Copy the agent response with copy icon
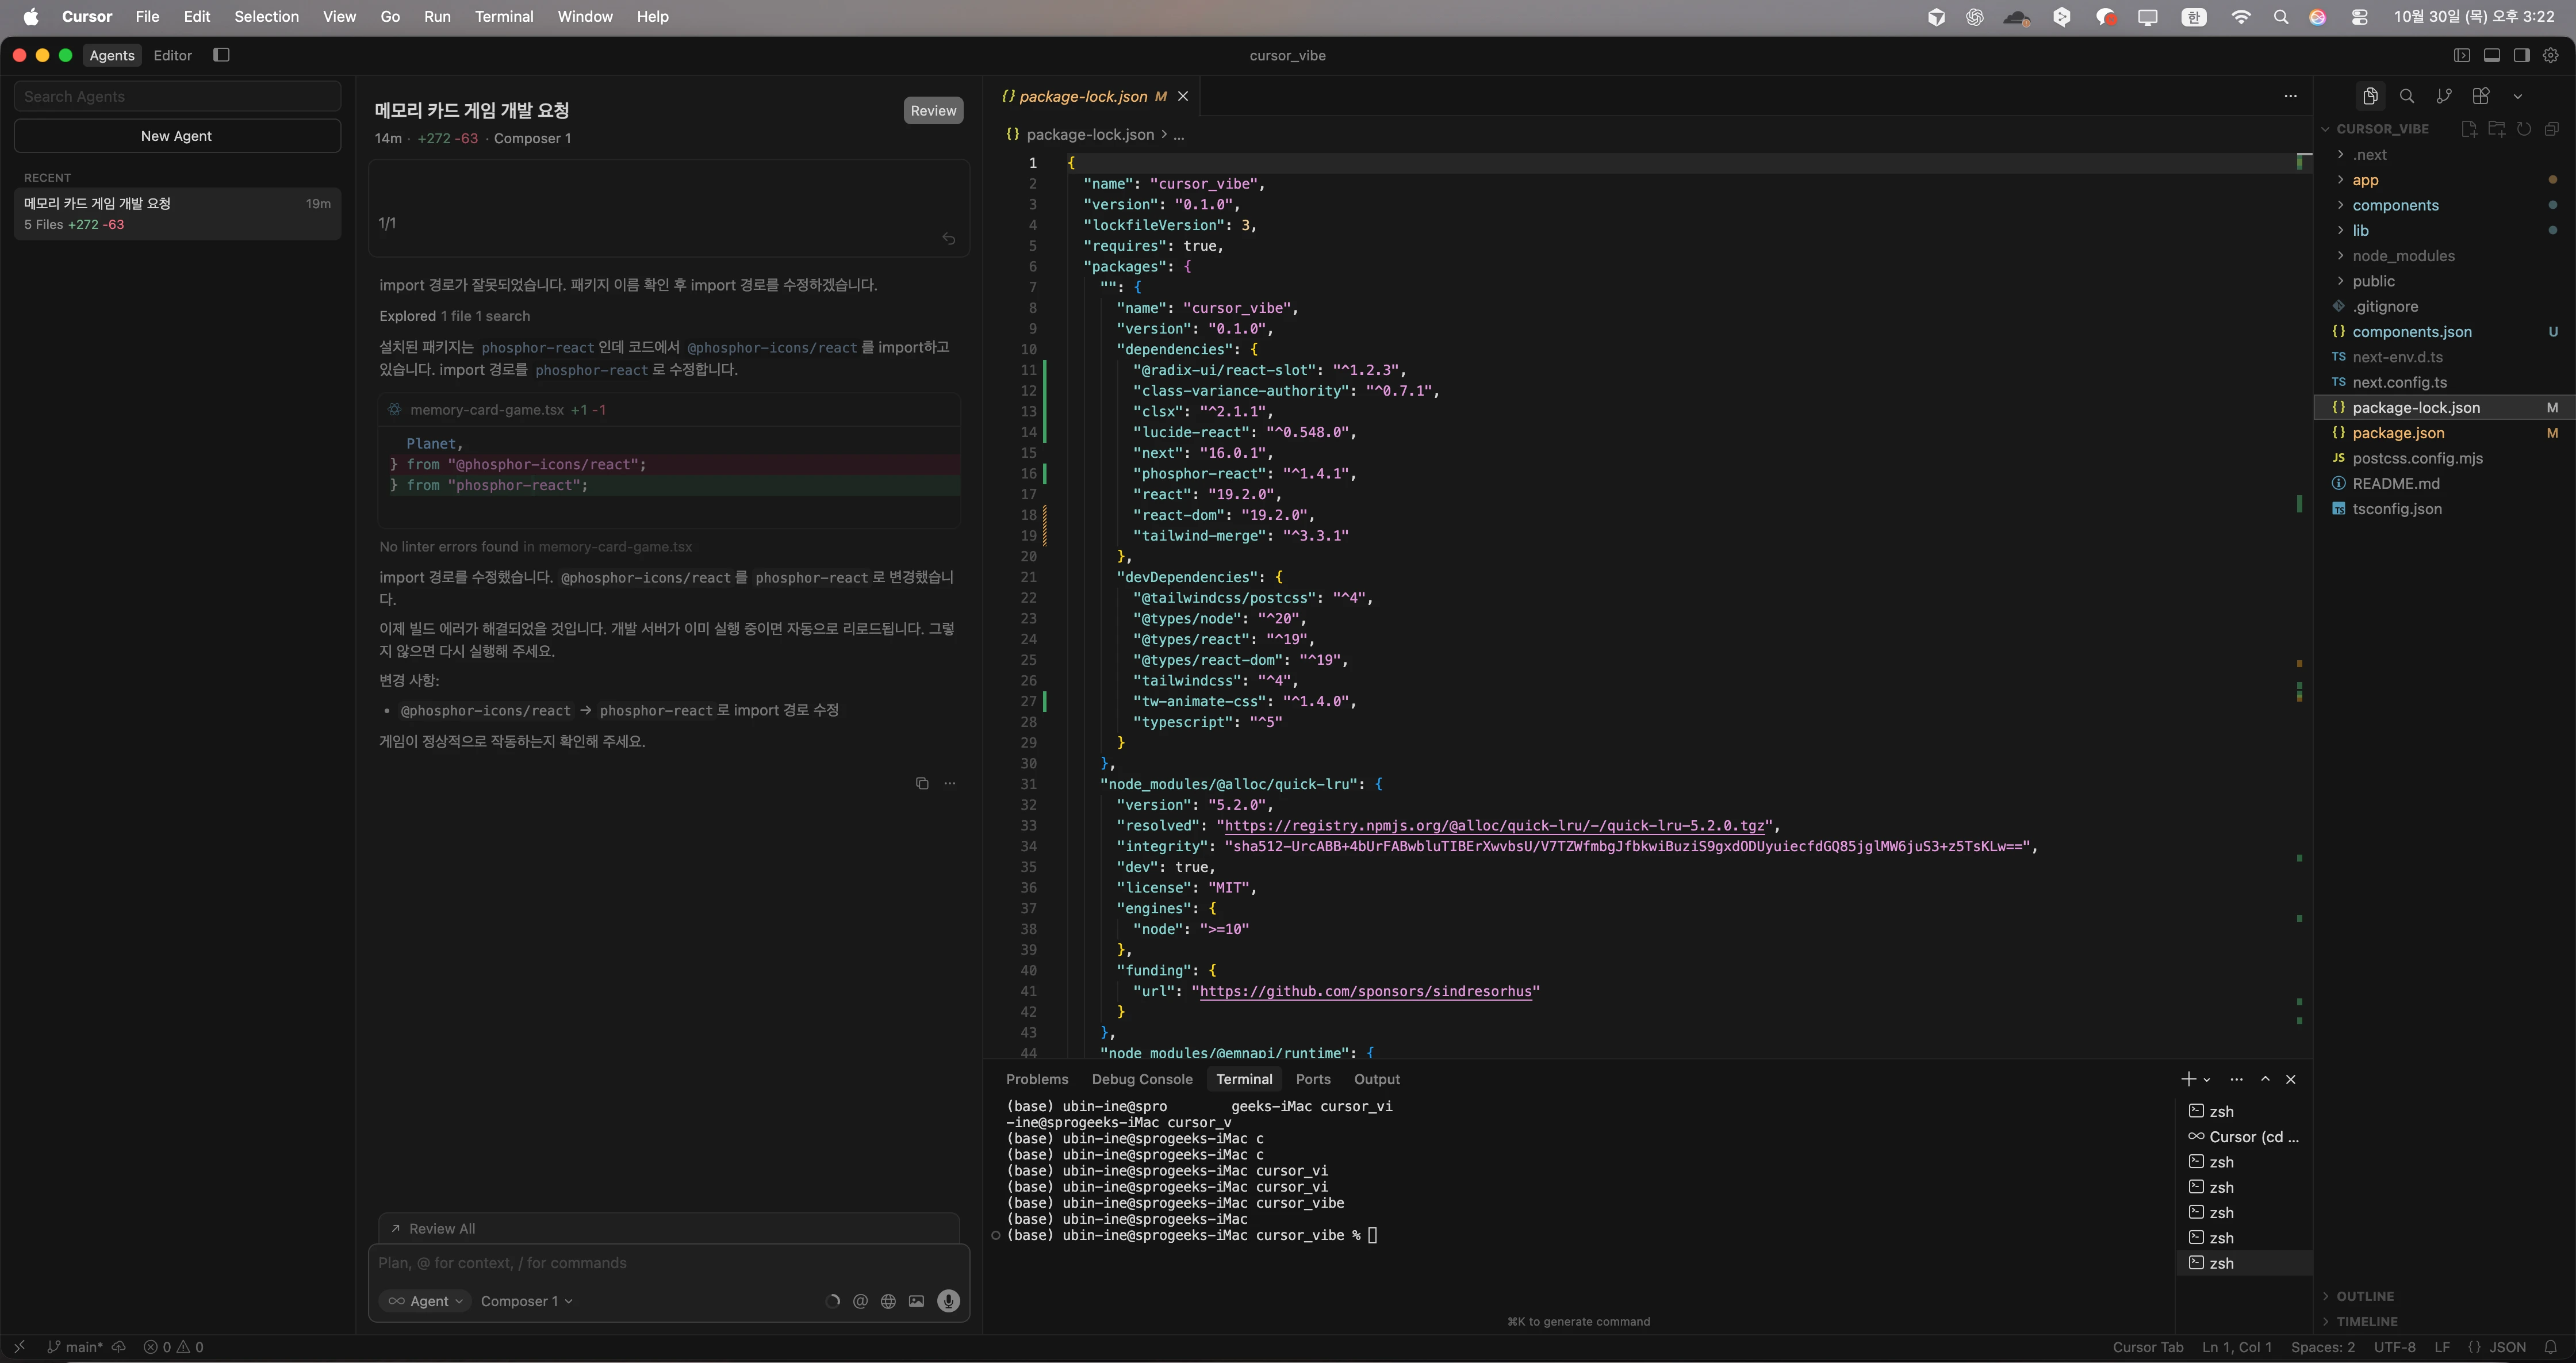The width and height of the screenshot is (2576, 1363). point(922,783)
